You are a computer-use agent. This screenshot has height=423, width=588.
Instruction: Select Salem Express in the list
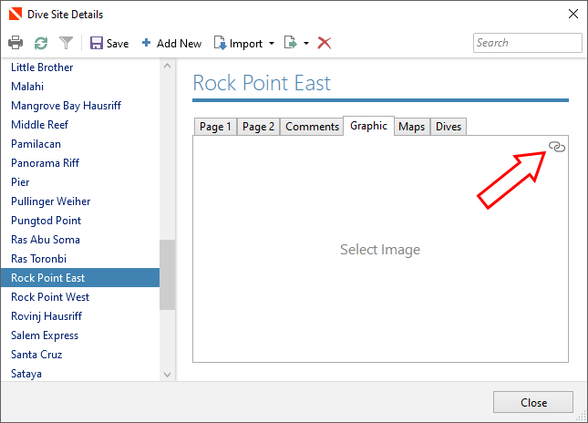point(80,335)
